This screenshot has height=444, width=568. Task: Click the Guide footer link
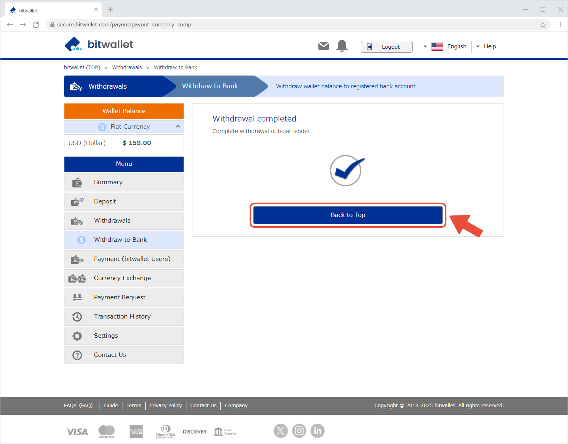[111, 405]
